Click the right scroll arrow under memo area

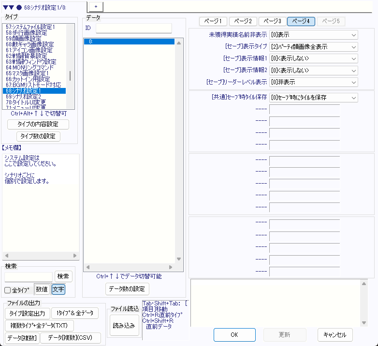point(75,256)
